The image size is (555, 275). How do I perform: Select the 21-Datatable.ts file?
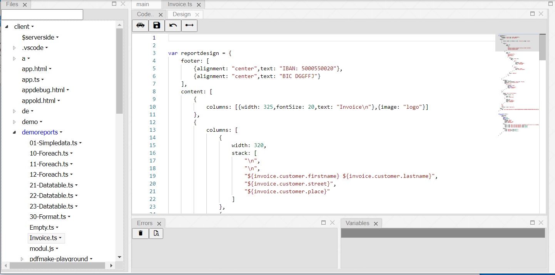pos(51,185)
